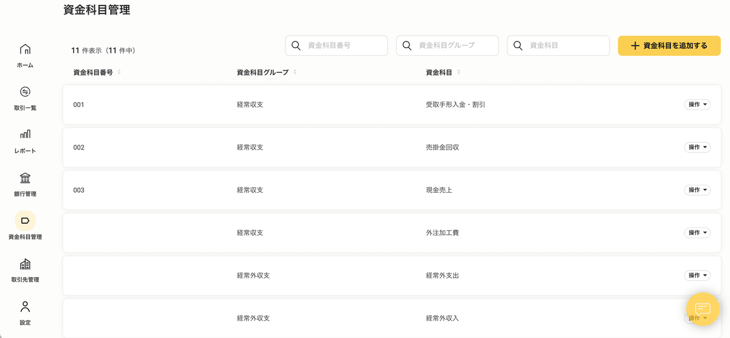Go to ホーム via house icon
730x338 pixels.
click(x=25, y=49)
